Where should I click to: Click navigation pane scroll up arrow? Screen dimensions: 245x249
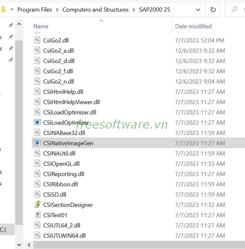19,24
